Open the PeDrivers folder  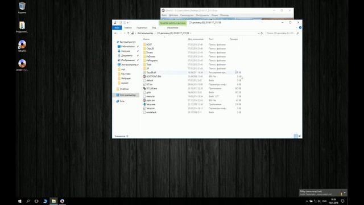coord(151,56)
